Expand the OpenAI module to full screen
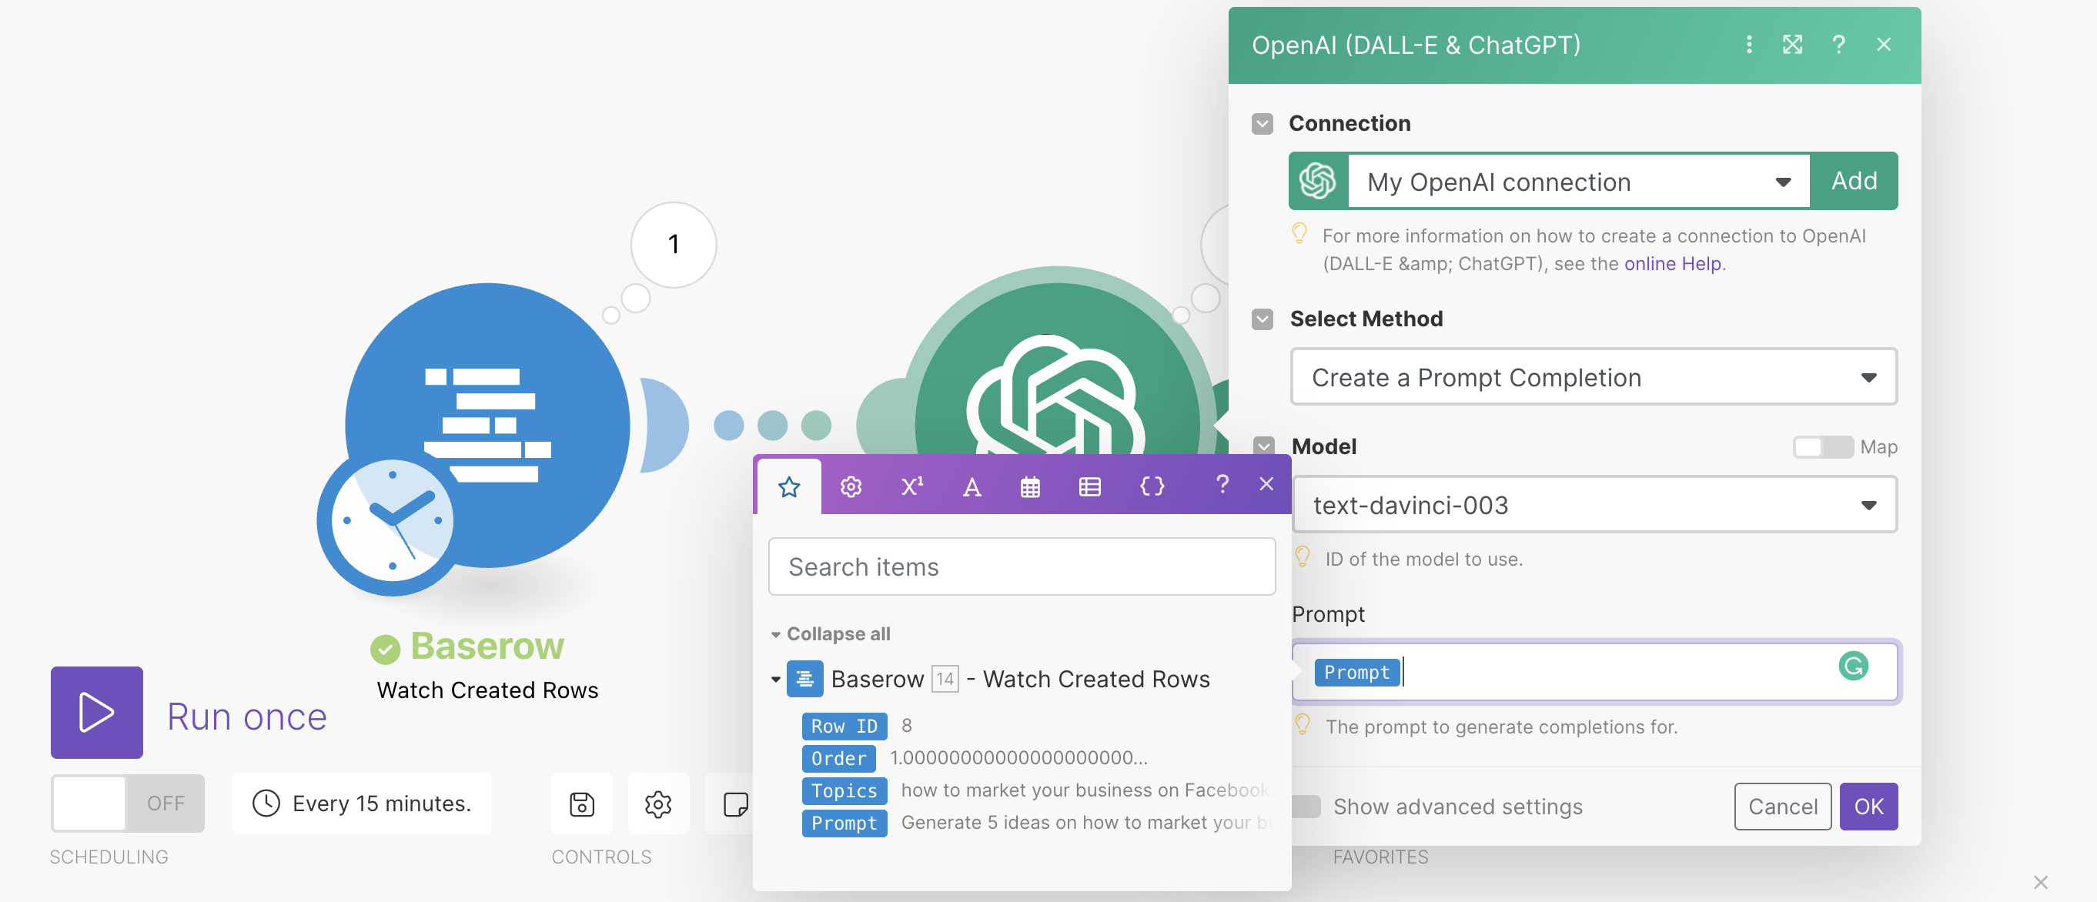Viewport: 2097px width, 902px height. pos(1794,45)
